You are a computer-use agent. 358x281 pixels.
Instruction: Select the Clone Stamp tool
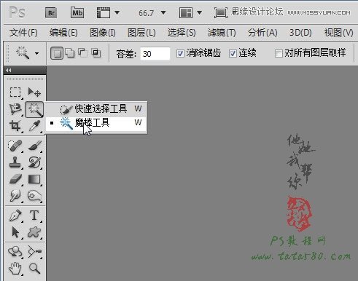[15, 162]
